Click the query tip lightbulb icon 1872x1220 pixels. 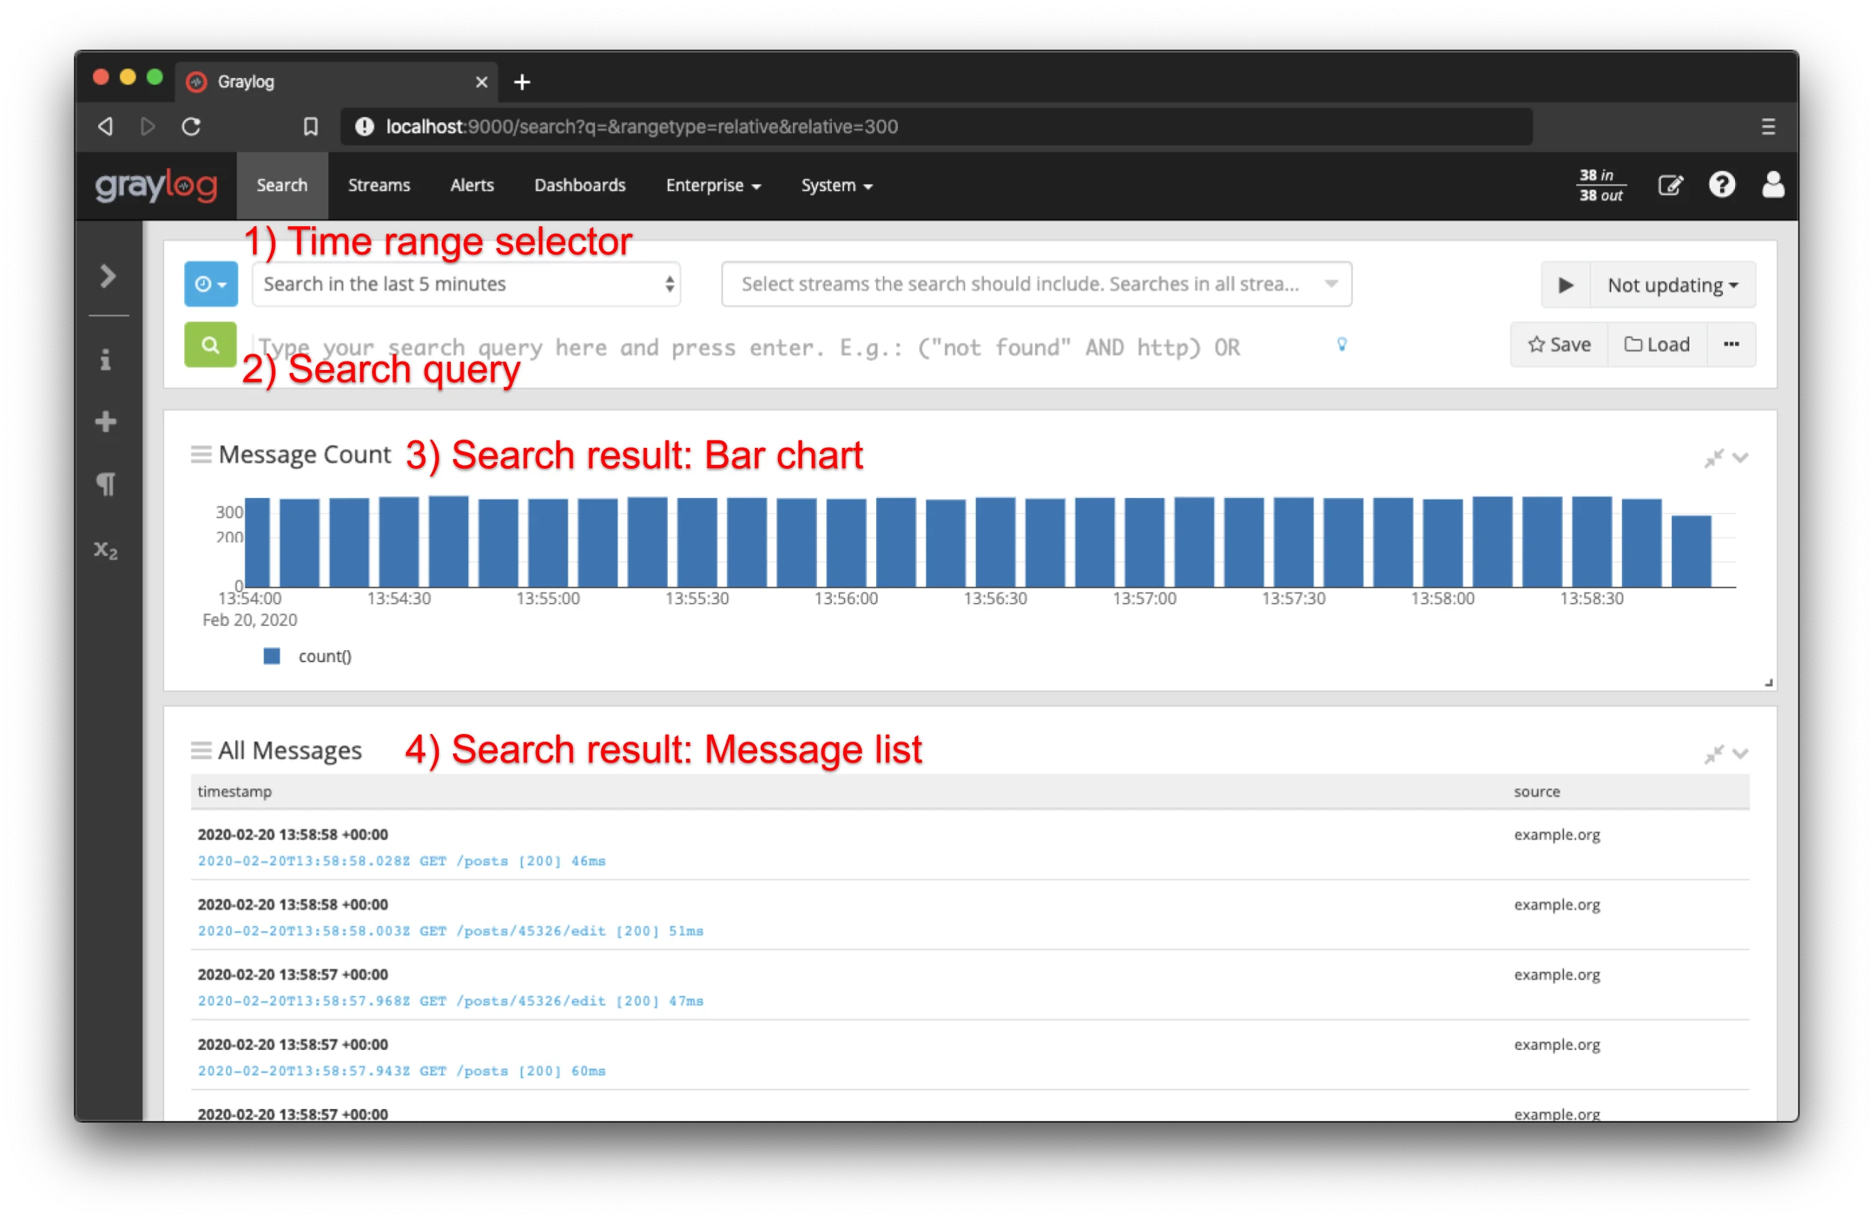[1343, 344]
